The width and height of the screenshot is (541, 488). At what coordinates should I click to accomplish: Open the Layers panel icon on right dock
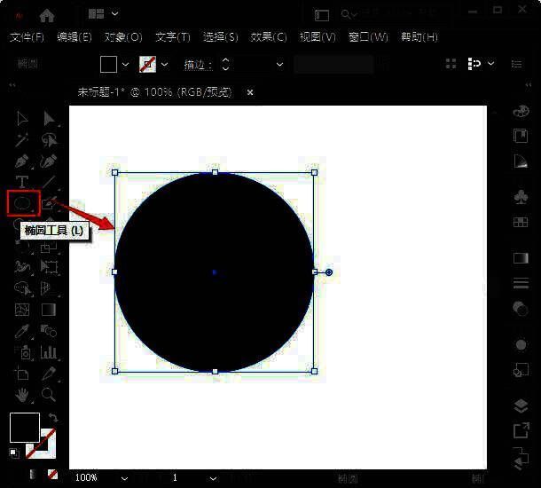[521, 406]
